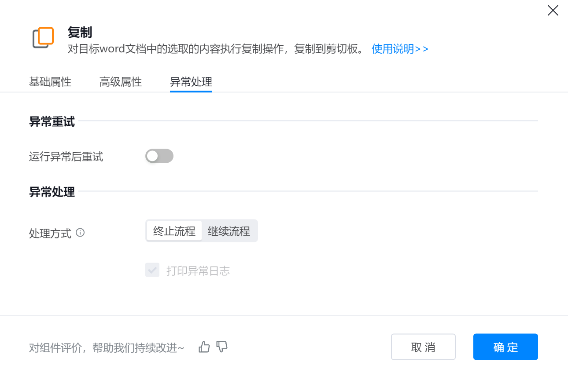Choose the 继续流程 option

tap(229, 231)
